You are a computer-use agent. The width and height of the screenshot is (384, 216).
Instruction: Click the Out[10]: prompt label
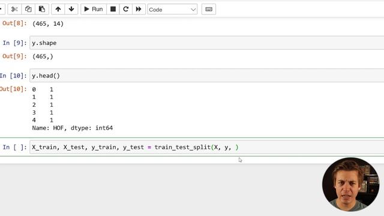coord(13,89)
